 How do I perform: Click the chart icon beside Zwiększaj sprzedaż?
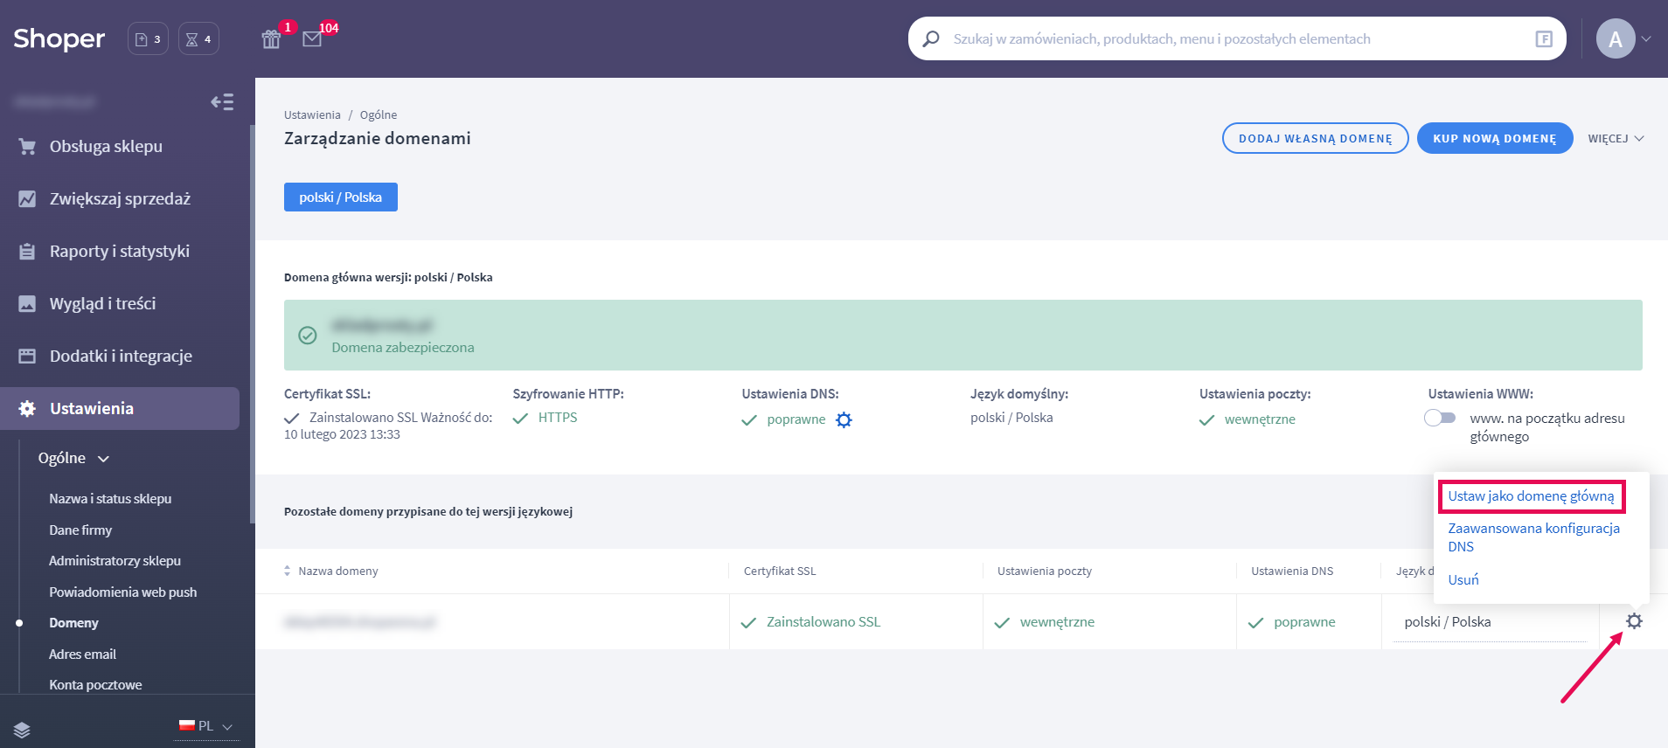click(x=27, y=198)
